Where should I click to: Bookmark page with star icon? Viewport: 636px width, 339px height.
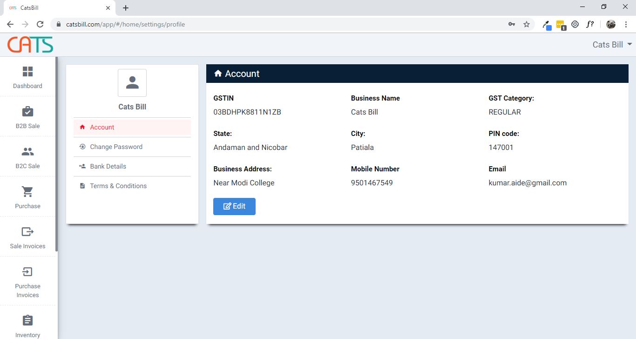click(x=527, y=24)
